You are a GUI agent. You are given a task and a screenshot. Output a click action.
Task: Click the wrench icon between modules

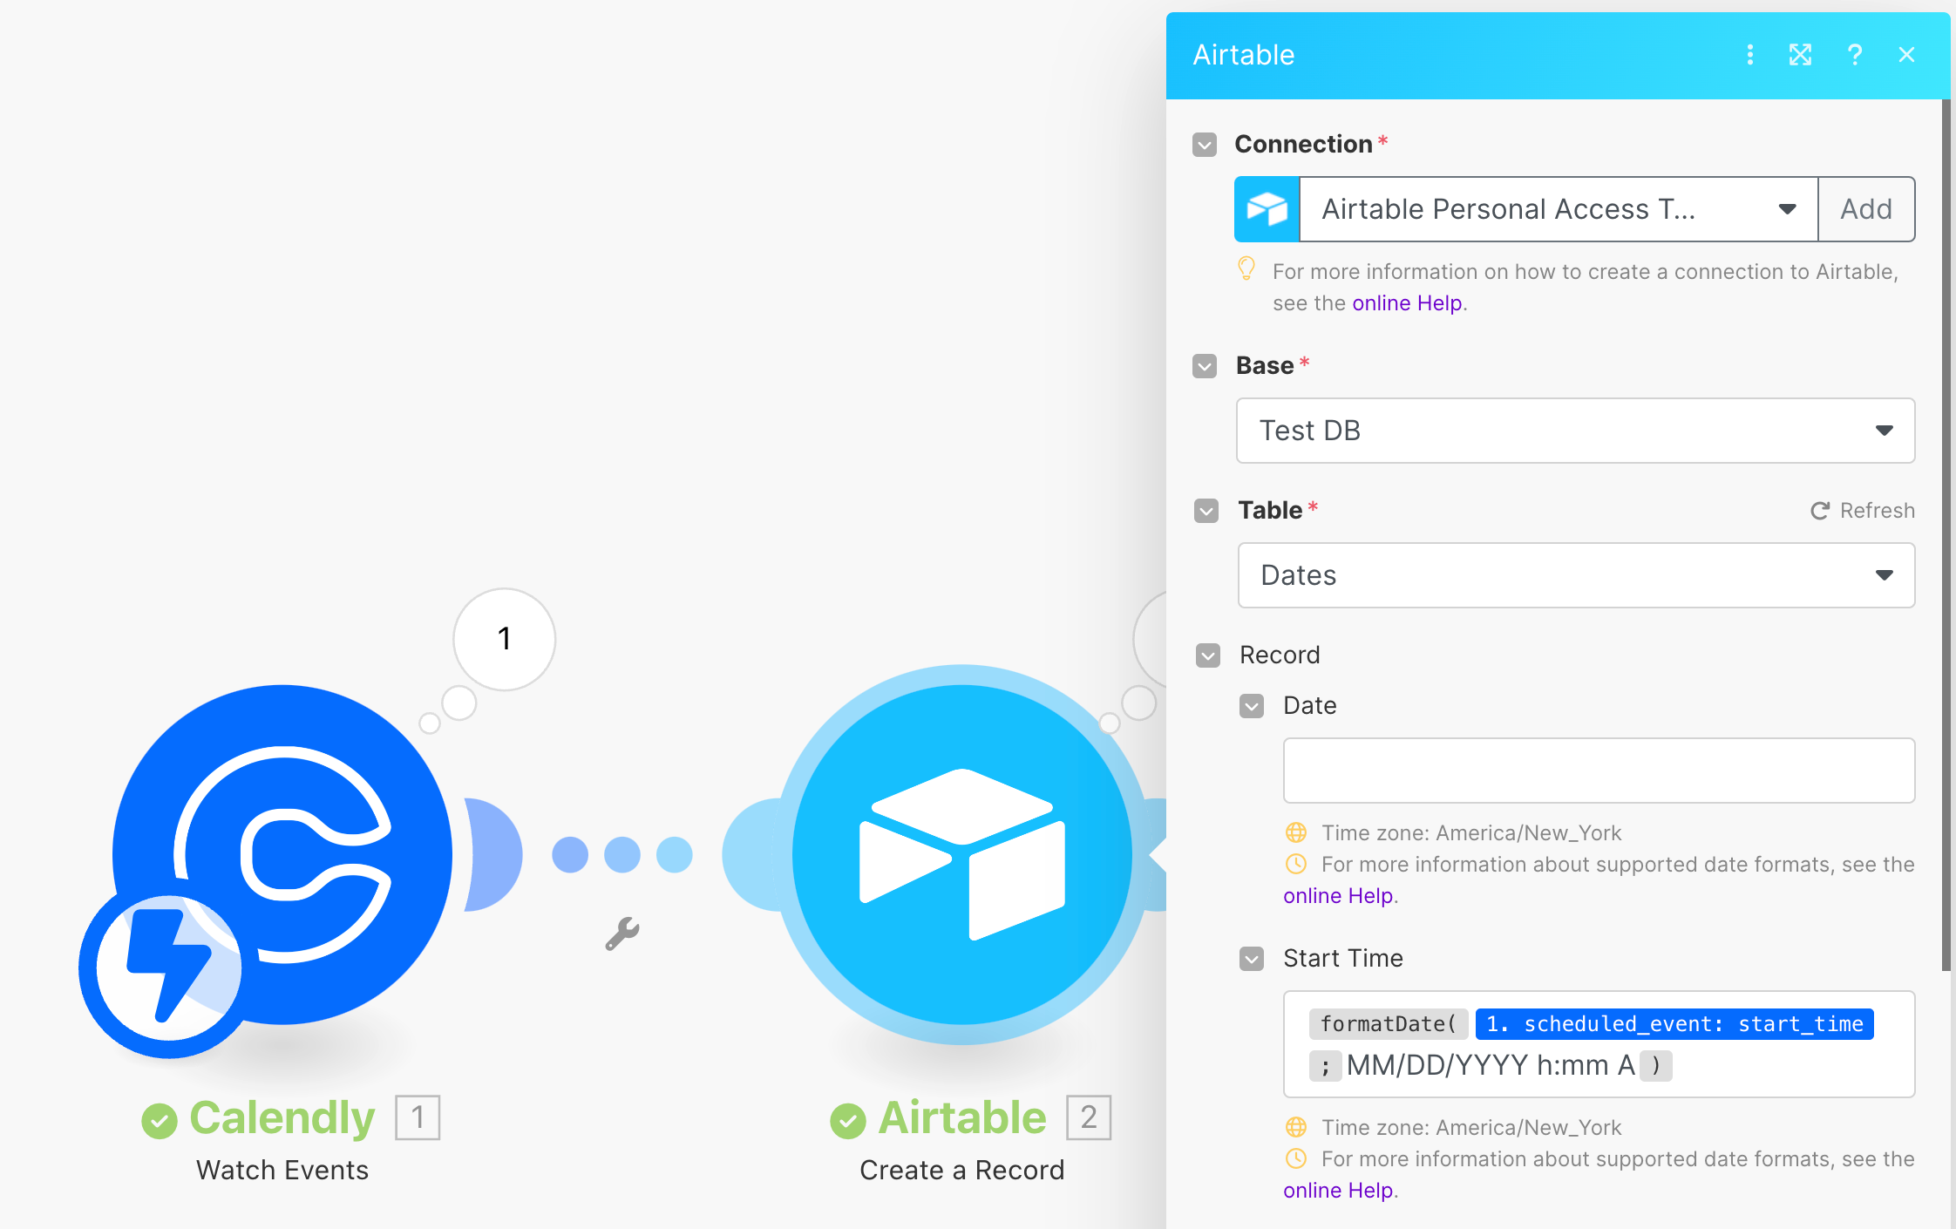pos(622,934)
